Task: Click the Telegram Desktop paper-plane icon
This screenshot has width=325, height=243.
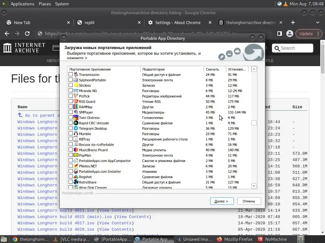Action: (x=76, y=128)
